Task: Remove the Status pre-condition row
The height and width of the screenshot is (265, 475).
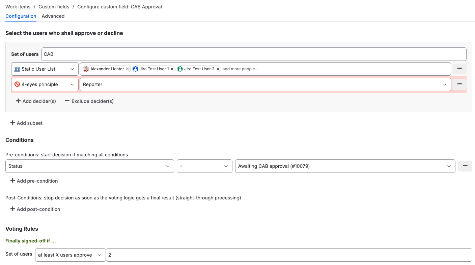Action: (x=465, y=166)
